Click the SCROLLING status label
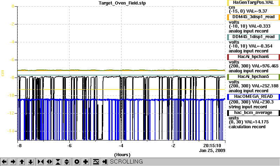 [126, 161]
